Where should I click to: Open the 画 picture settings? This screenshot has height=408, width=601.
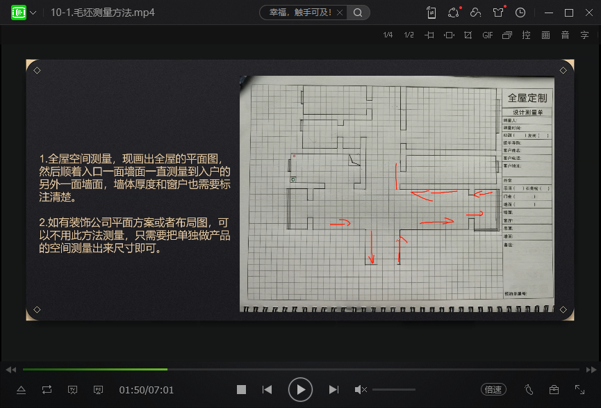coord(546,35)
